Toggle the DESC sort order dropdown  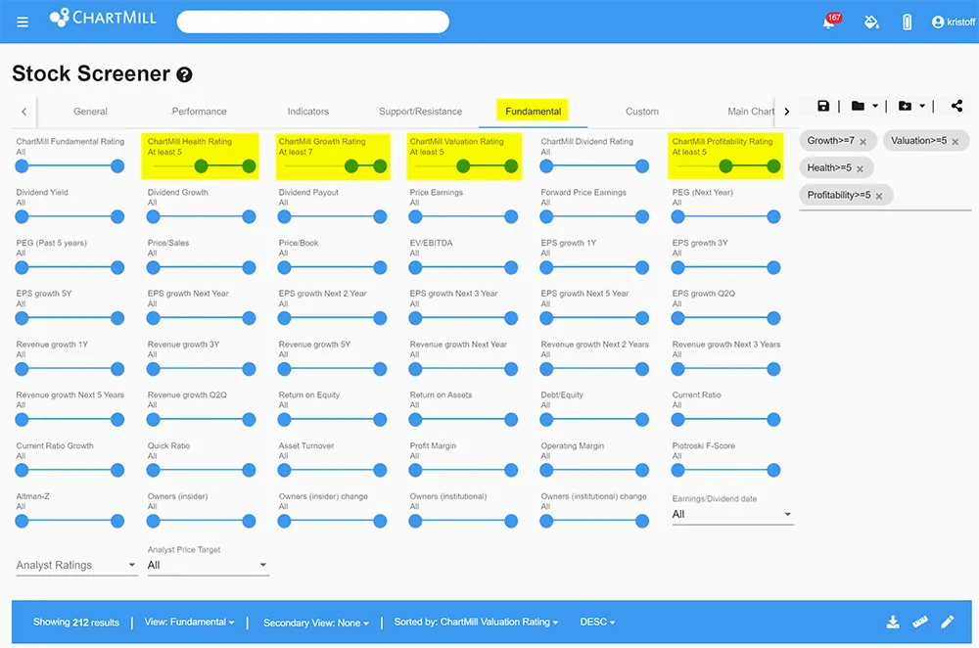(x=597, y=622)
